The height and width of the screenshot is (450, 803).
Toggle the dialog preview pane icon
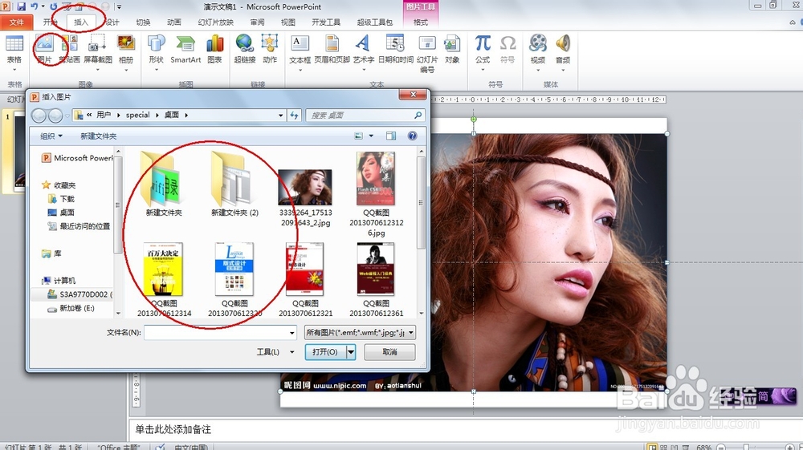tap(391, 136)
